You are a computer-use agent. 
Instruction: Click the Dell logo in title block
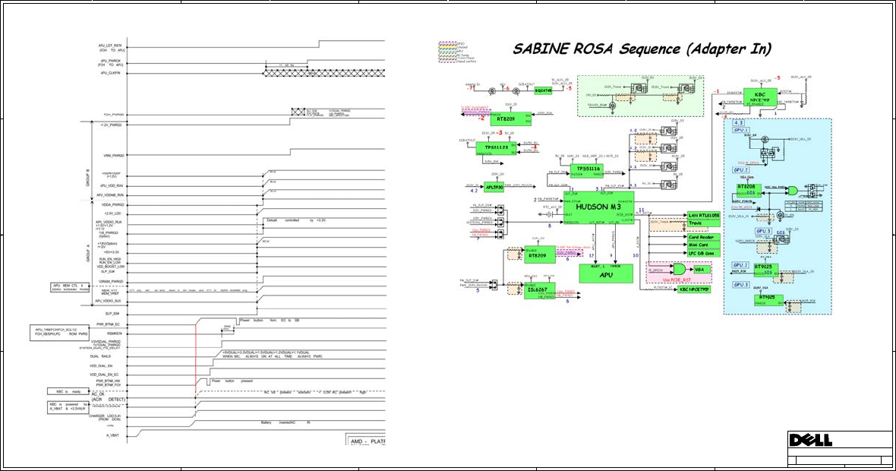(x=810, y=440)
